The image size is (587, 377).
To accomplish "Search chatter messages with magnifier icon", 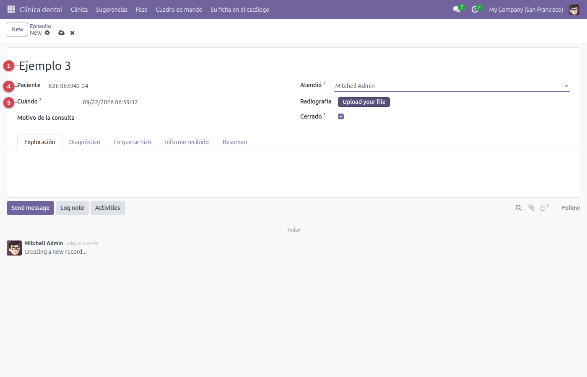I will (519, 208).
